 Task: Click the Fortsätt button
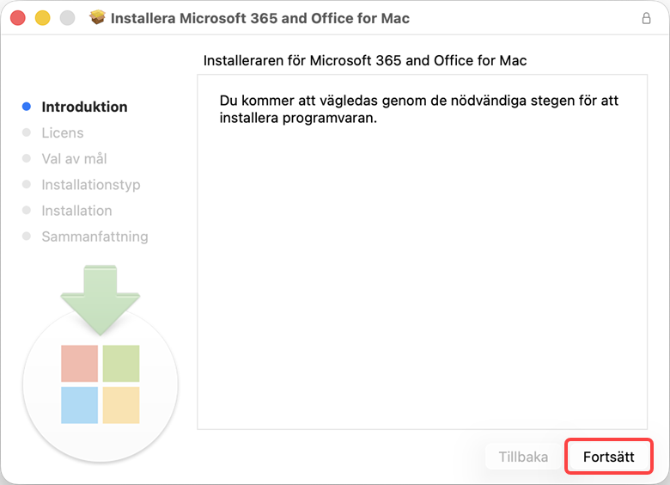(608, 457)
